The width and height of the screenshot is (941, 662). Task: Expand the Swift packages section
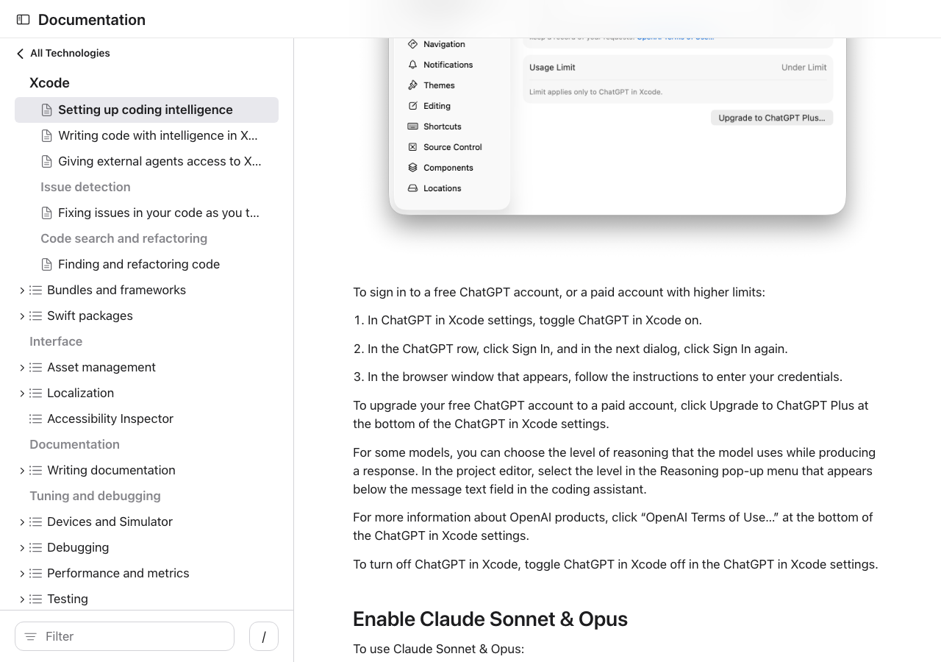pyautogui.click(x=22, y=316)
